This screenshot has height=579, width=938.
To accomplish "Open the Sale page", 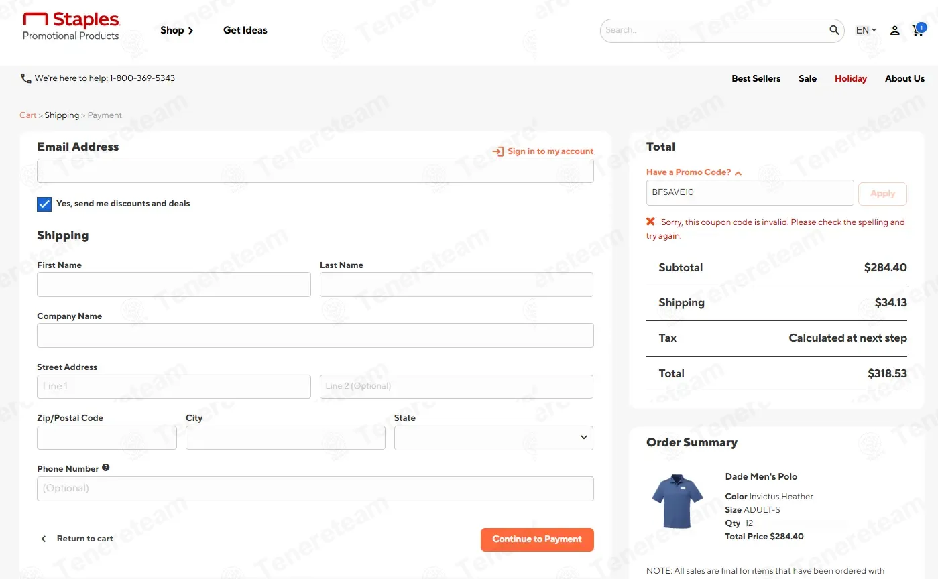I will pos(807,78).
